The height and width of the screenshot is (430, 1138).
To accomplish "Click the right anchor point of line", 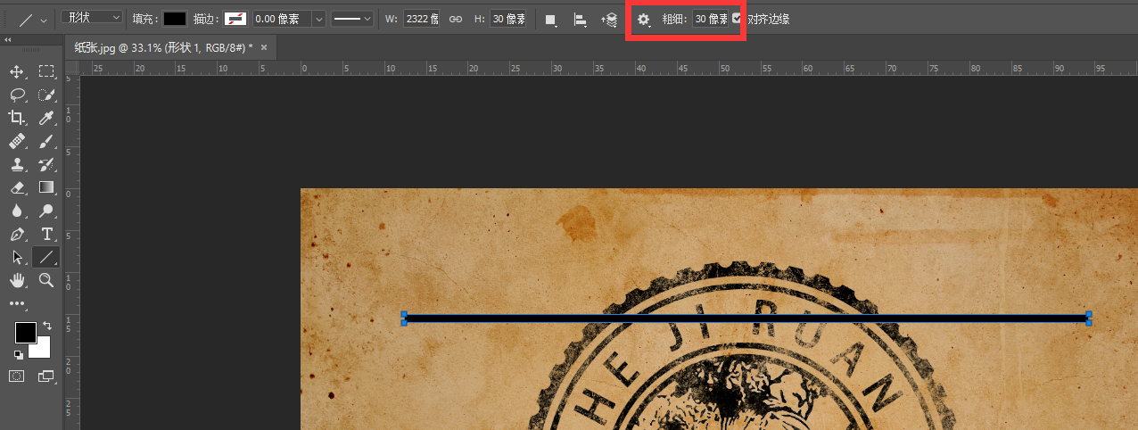I will (x=1089, y=318).
